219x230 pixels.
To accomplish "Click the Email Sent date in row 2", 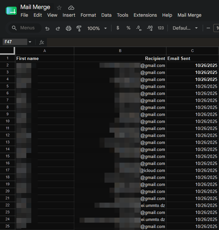I will pyautogui.click(x=192, y=65).
